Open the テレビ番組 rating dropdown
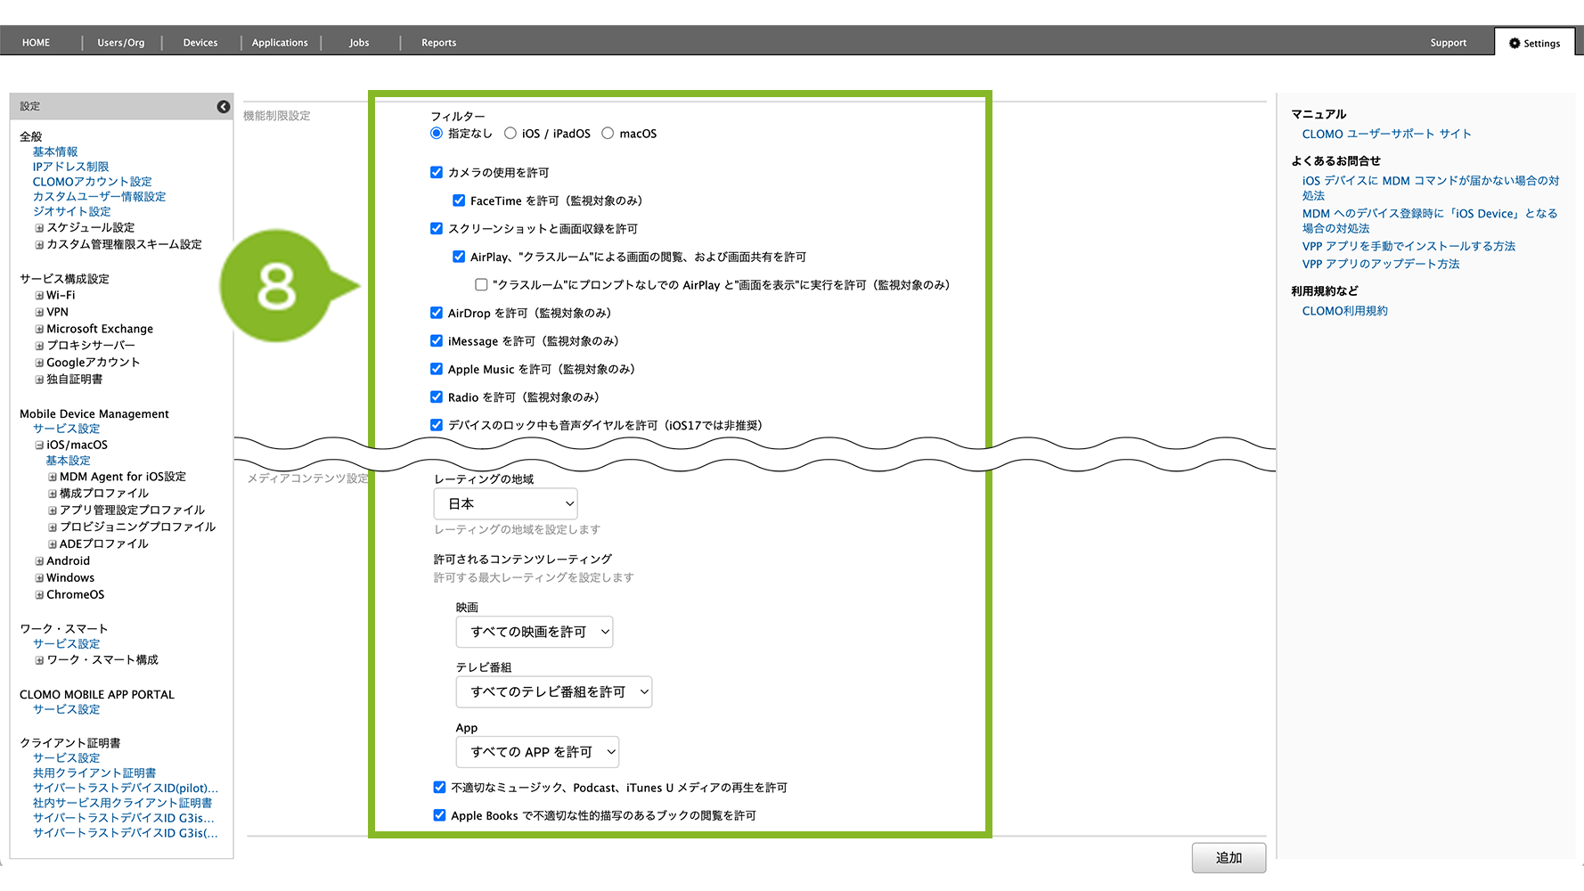1584x891 pixels. (x=553, y=692)
